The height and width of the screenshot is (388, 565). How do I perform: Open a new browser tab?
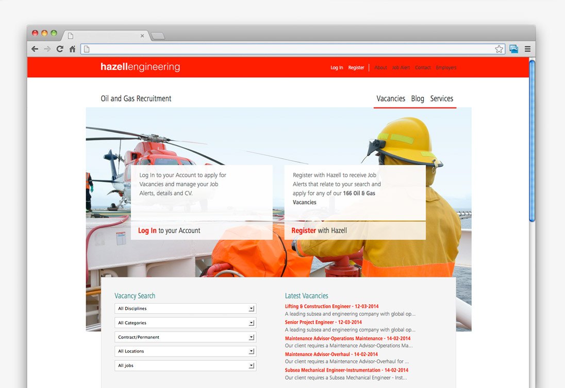click(158, 36)
